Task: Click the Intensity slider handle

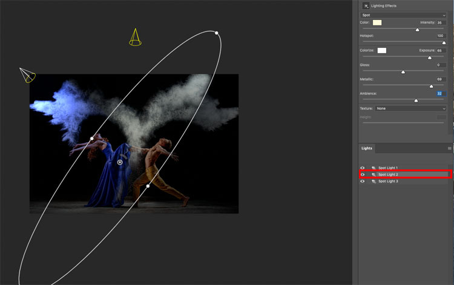Action: click(x=417, y=30)
